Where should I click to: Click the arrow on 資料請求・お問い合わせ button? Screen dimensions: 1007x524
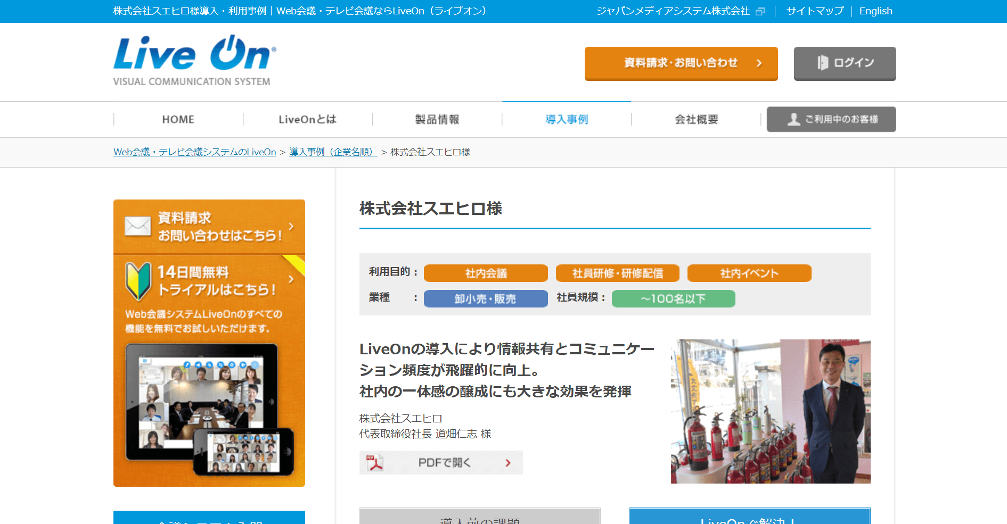click(759, 63)
